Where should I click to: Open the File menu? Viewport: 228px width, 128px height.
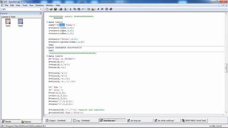(x=6, y=5)
